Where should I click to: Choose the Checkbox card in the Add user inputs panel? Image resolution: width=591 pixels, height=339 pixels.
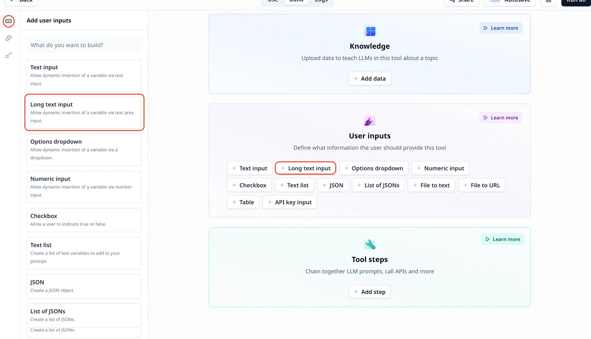point(84,220)
